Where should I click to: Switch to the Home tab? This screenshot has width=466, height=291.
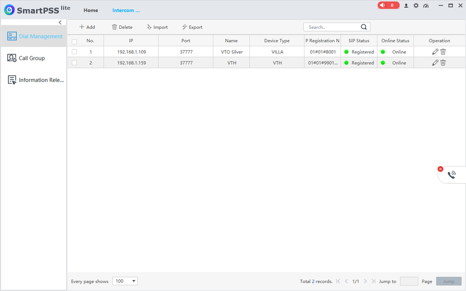91,10
